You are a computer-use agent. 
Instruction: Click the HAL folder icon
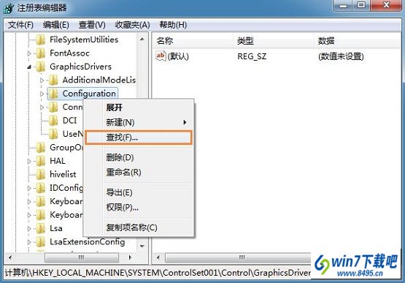(41, 161)
